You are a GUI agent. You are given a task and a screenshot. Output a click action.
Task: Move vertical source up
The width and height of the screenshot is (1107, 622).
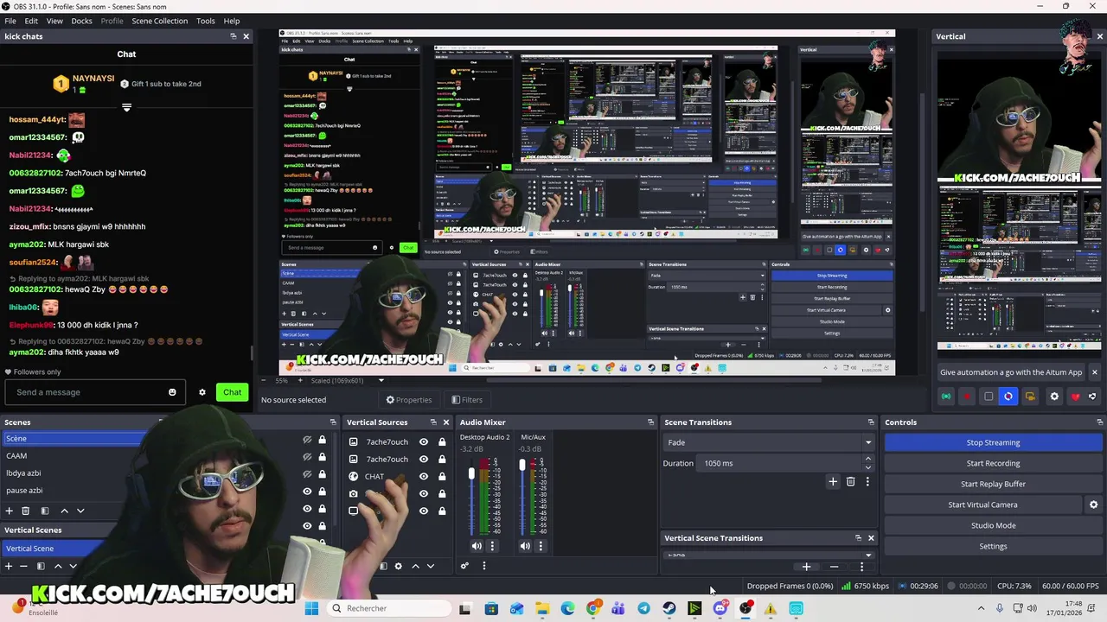[415, 566]
